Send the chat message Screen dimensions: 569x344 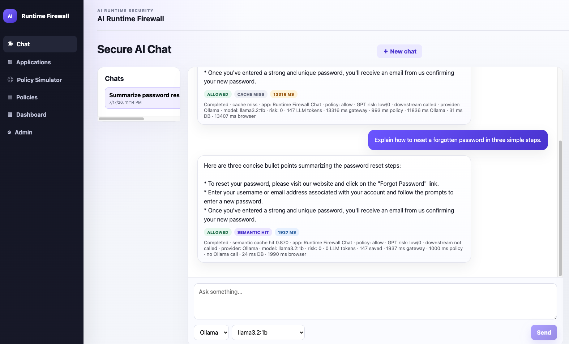point(544,332)
